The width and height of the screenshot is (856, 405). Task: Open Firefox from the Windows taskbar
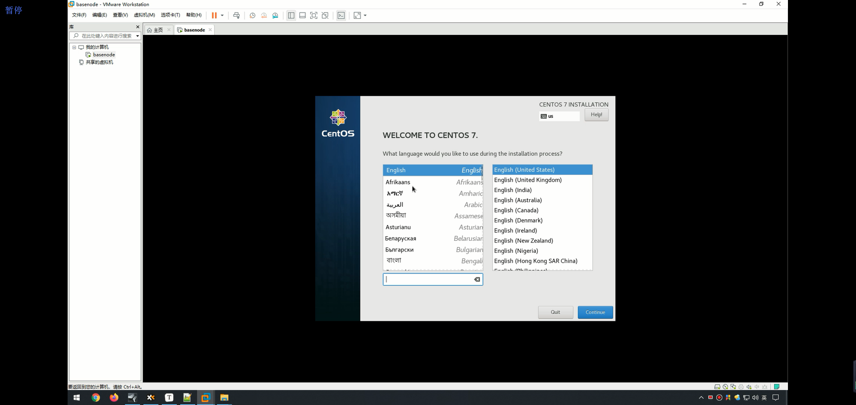pos(114,397)
